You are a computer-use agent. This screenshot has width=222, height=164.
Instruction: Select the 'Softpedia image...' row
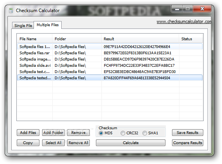[110, 59]
